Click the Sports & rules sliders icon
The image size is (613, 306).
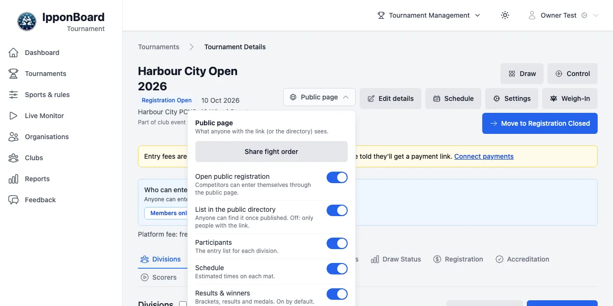13,95
